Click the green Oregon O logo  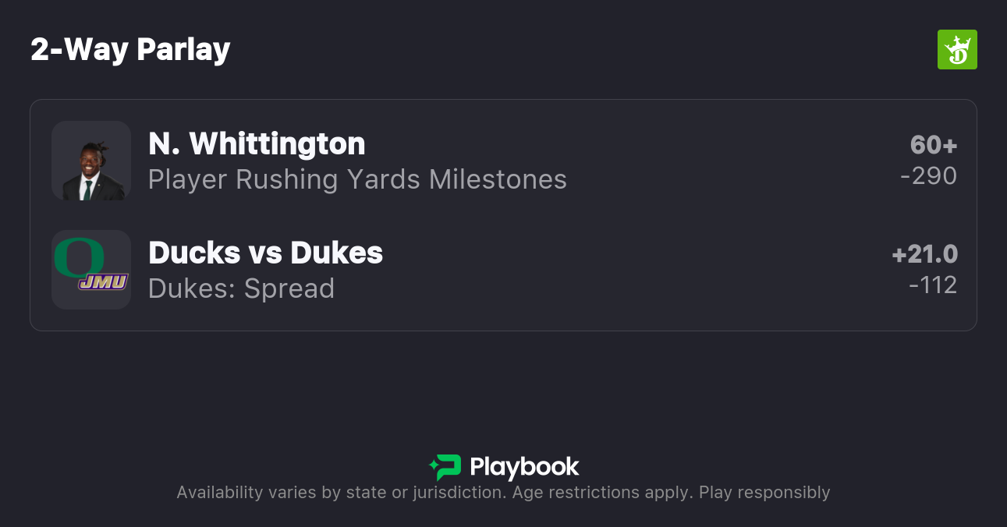(78, 256)
